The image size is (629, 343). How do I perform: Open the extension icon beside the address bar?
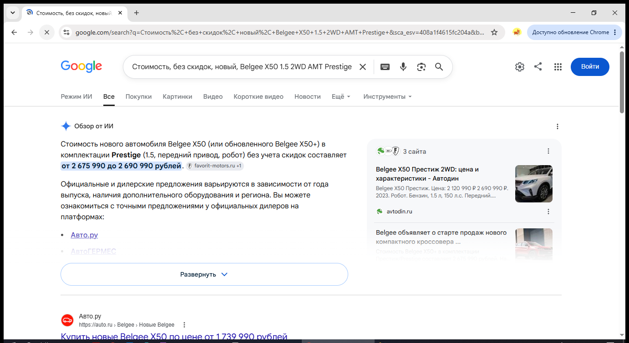coord(517,32)
